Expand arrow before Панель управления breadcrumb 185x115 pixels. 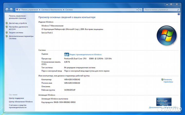20,10
